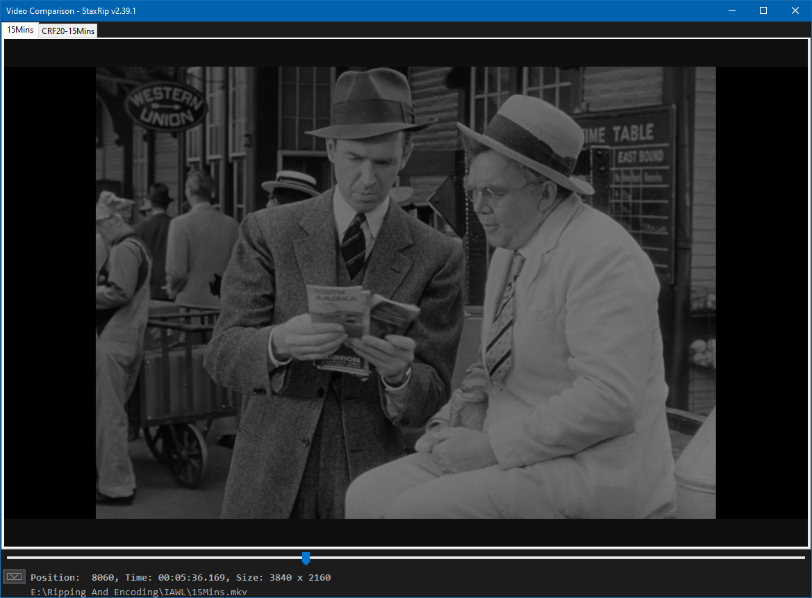Viewport: 812px width, 598px height.
Task: Click the left black pillarbox area of video
Action: point(50,292)
